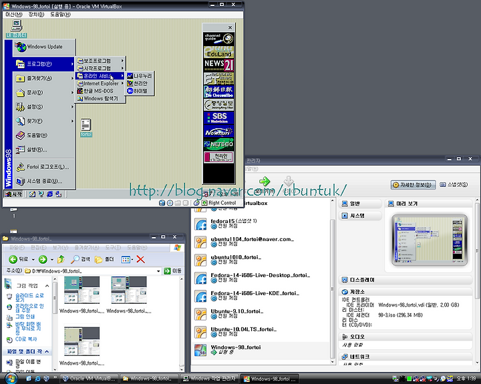Image resolution: width=481 pixels, height=384 pixels.
Task: Click CD로 복사 link in task pane
Action: [26, 339]
